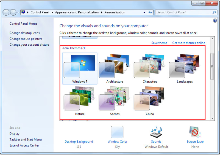This screenshot has height=155, width=220.
Task: Open Desktop Background settings link
Action: coord(79,142)
